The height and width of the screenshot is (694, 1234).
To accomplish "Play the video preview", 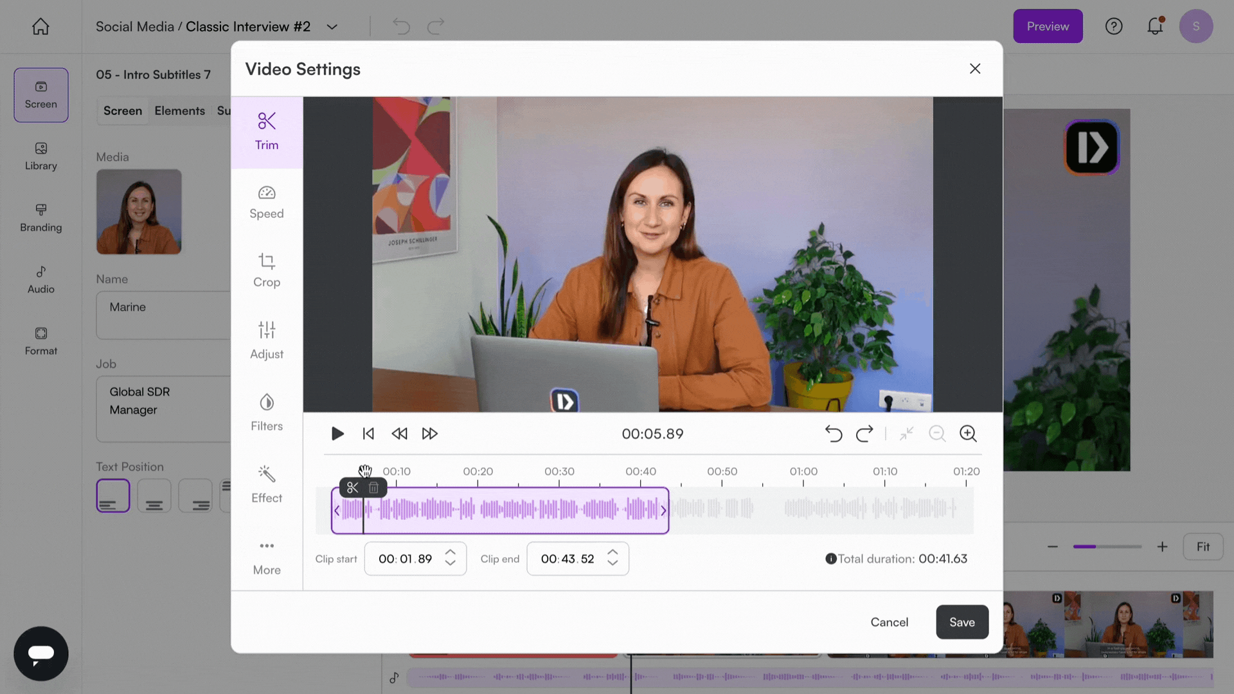I will [337, 434].
